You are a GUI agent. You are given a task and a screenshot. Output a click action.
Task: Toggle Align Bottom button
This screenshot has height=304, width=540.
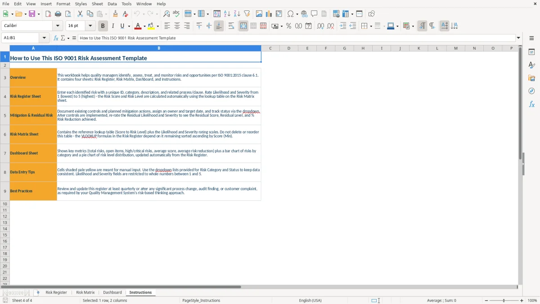[x=219, y=26]
